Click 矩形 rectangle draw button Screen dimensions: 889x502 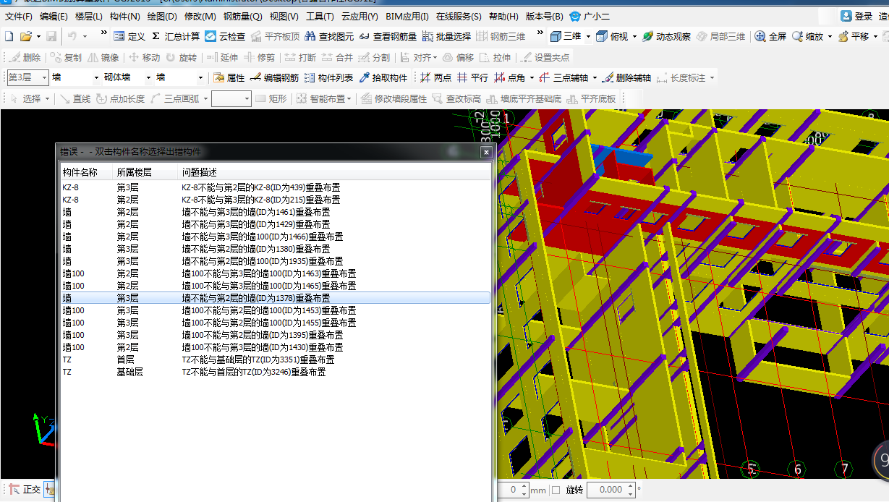271,98
